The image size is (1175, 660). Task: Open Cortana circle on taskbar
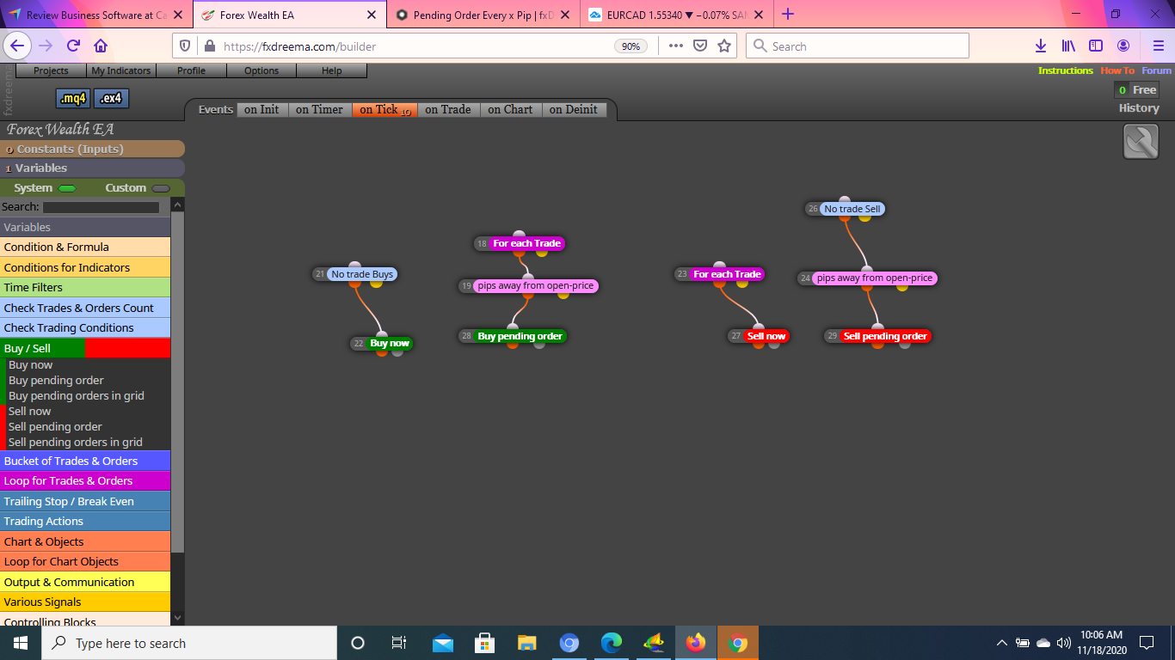[358, 643]
